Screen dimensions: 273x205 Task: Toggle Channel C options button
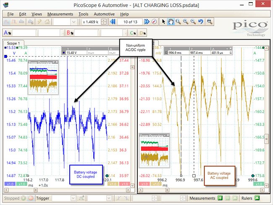click(x=133, y=33)
